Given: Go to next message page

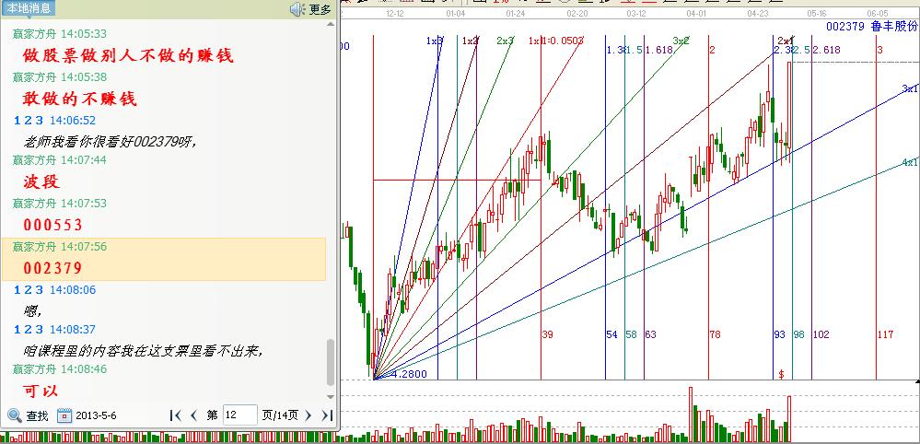Looking at the screenshot, I should (308, 415).
